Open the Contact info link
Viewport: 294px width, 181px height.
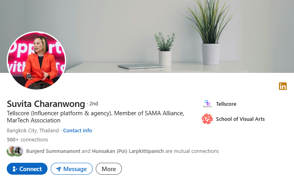(x=78, y=130)
